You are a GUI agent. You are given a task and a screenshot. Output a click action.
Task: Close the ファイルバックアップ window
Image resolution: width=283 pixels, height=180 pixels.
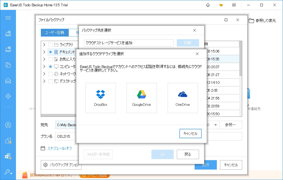(x=238, y=20)
